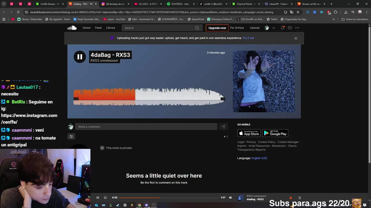Bookmark this page with the star
Image resolution: width=371 pixels, height=208 pixels.
[x=298, y=12]
